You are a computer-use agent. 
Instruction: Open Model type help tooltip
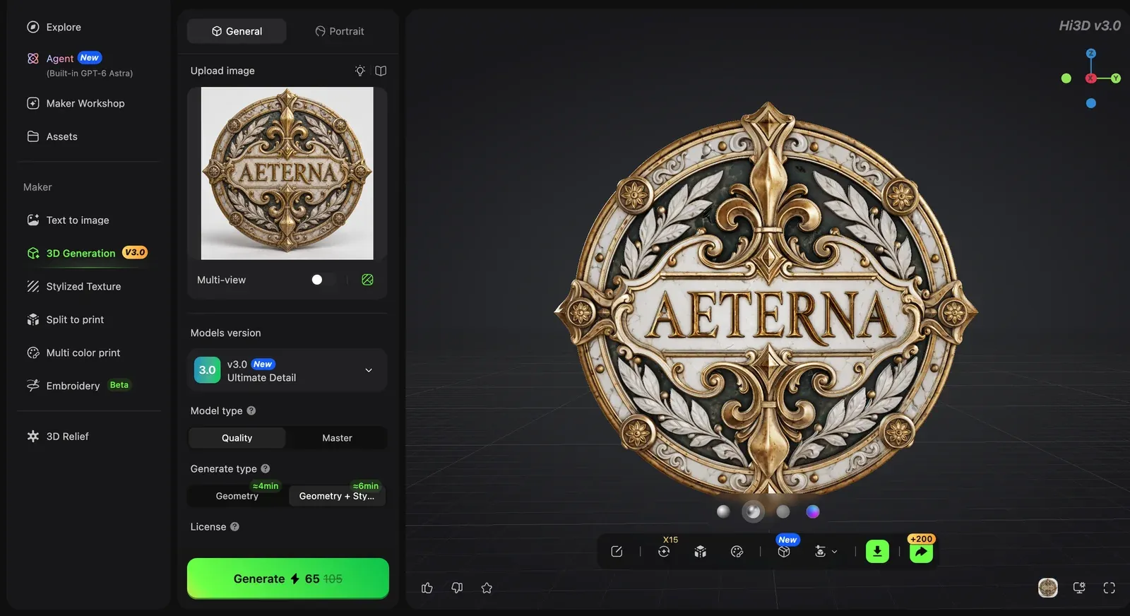coord(251,410)
